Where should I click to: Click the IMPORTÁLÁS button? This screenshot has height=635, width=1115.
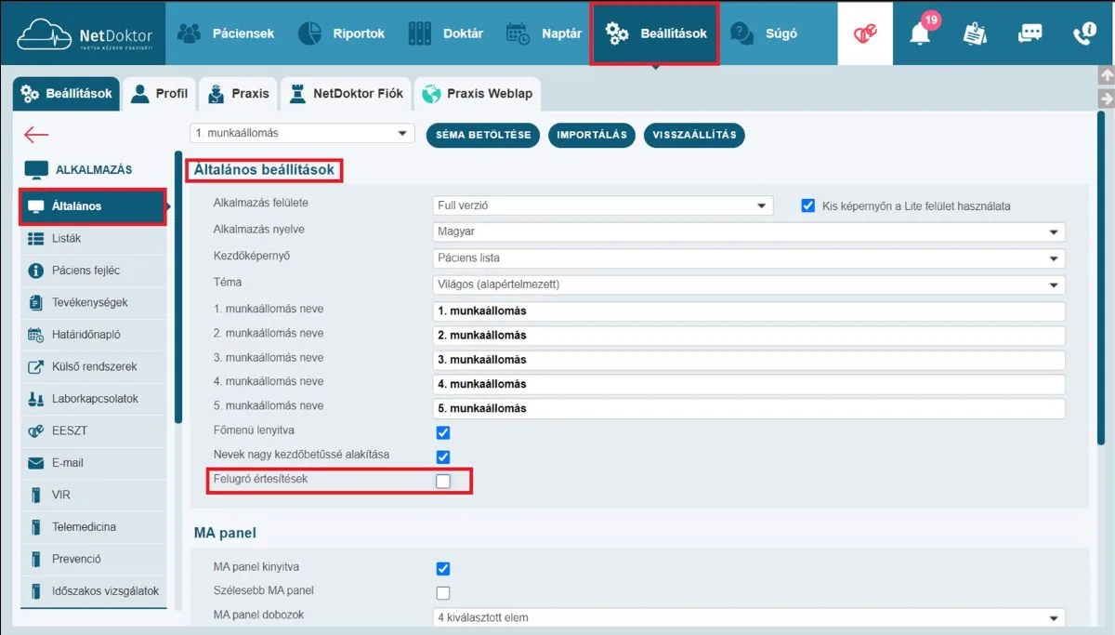click(x=592, y=135)
